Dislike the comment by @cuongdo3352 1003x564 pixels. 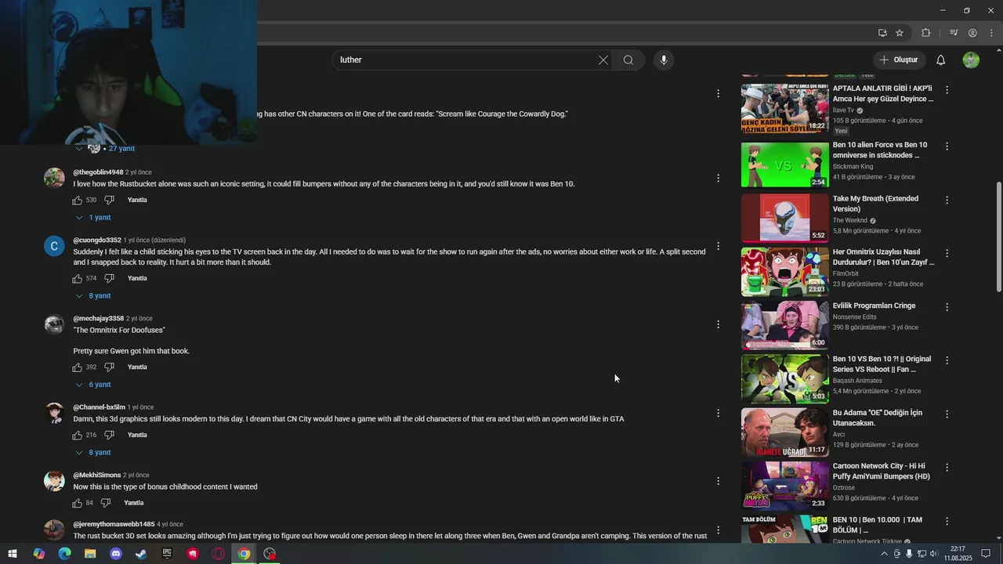pyautogui.click(x=109, y=279)
